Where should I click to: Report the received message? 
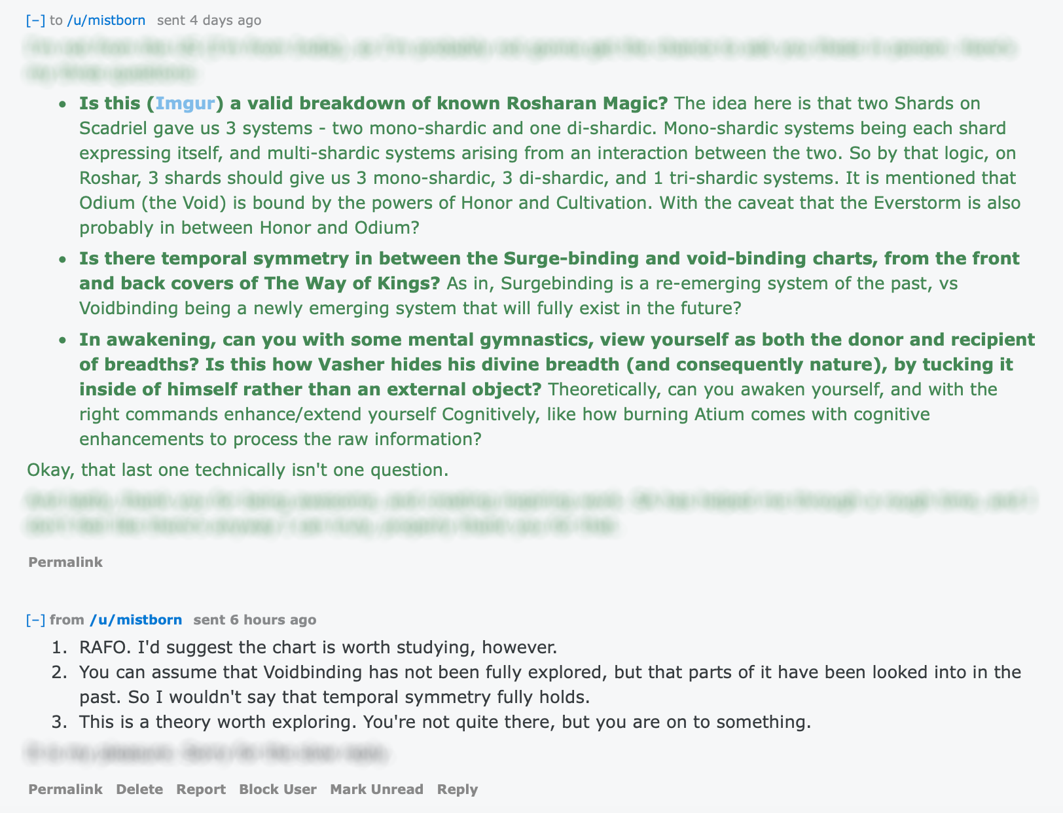pyautogui.click(x=201, y=789)
